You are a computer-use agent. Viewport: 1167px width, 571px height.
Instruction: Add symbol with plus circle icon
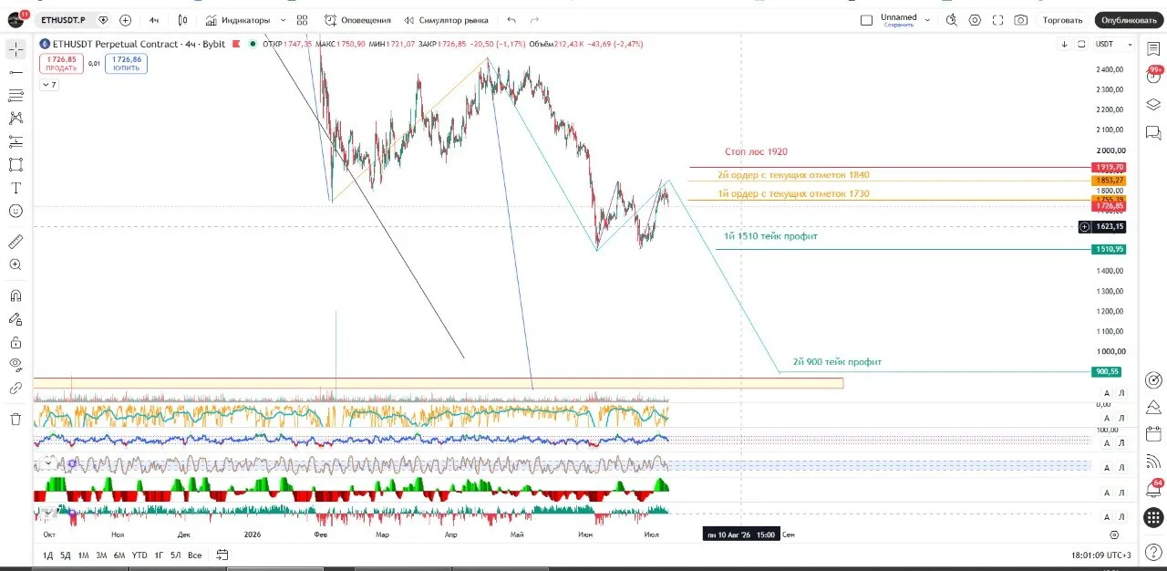tap(125, 19)
